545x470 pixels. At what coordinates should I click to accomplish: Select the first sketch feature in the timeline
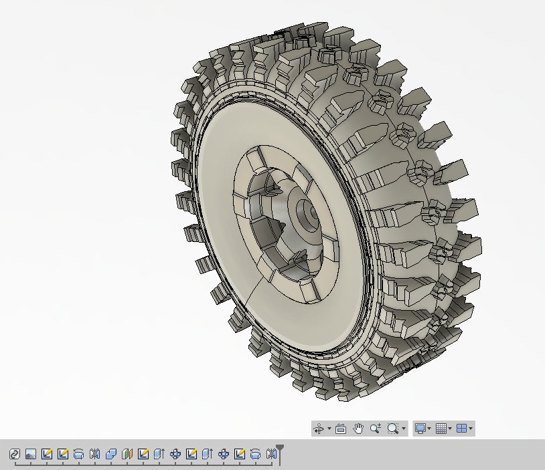tap(47, 454)
